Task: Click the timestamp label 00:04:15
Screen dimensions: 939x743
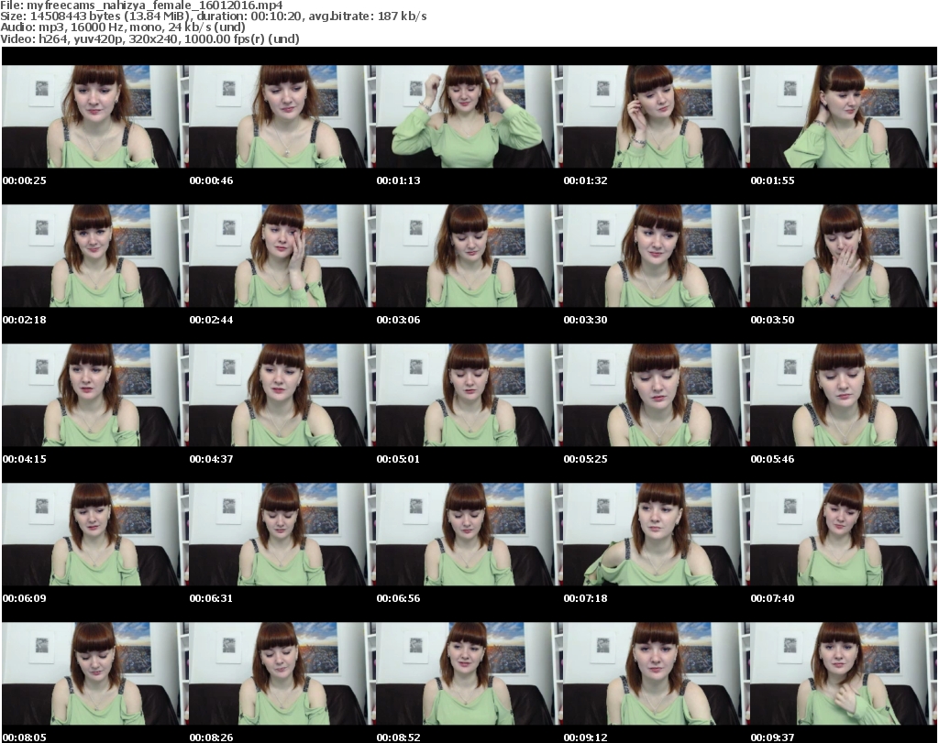Action: pos(25,459)
